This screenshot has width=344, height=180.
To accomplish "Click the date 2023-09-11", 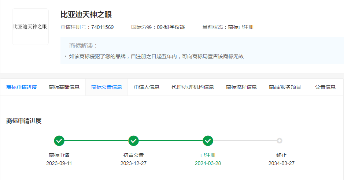I will pos(59,164).
